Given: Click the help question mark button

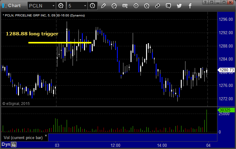Looking at the screenshot, I should tap(205, 2).
